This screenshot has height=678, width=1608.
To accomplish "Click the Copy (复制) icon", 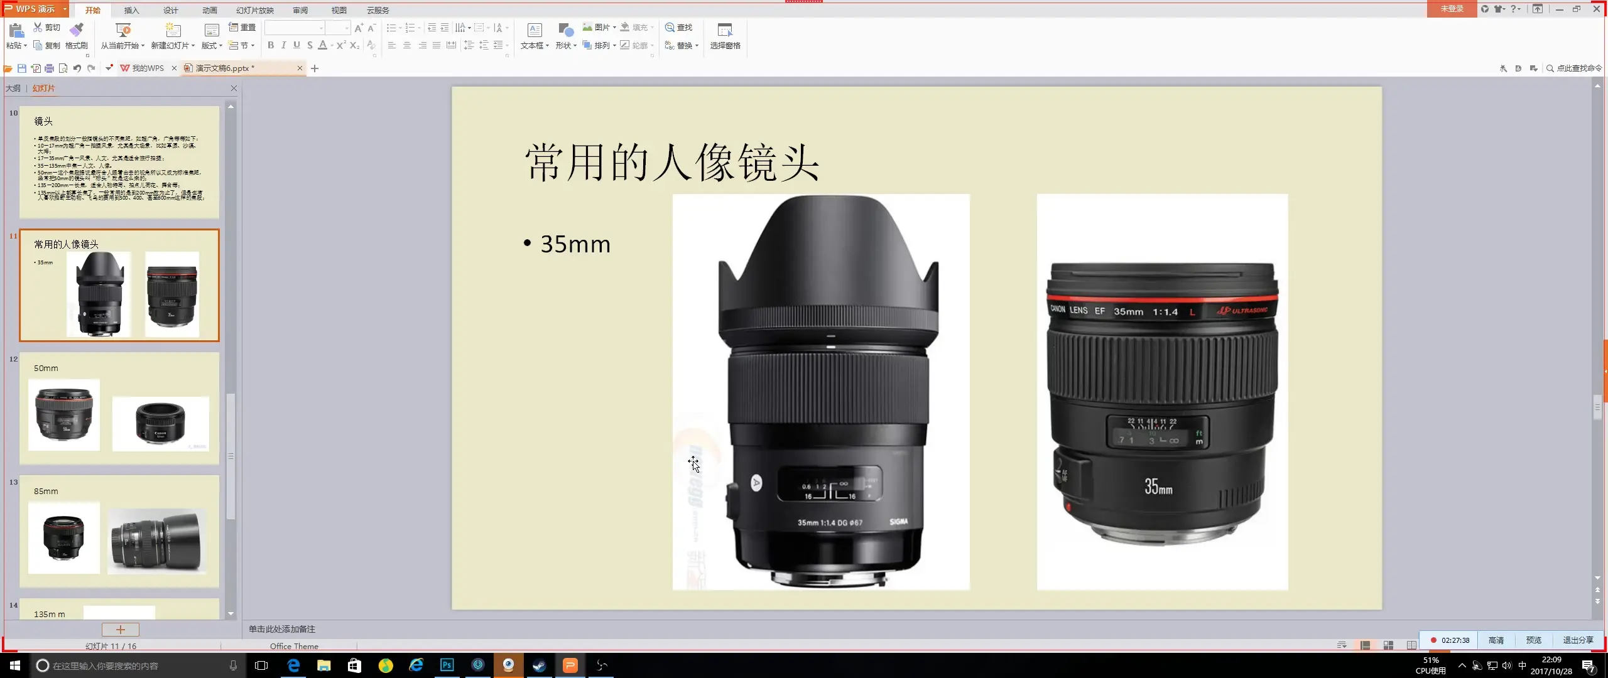I will click(38, 45).
